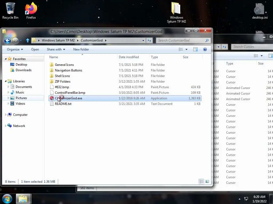Open the Share with dropdown menu
Image resolution: width=273 pixels, height=204 pixels.
[x=56, y=49]
